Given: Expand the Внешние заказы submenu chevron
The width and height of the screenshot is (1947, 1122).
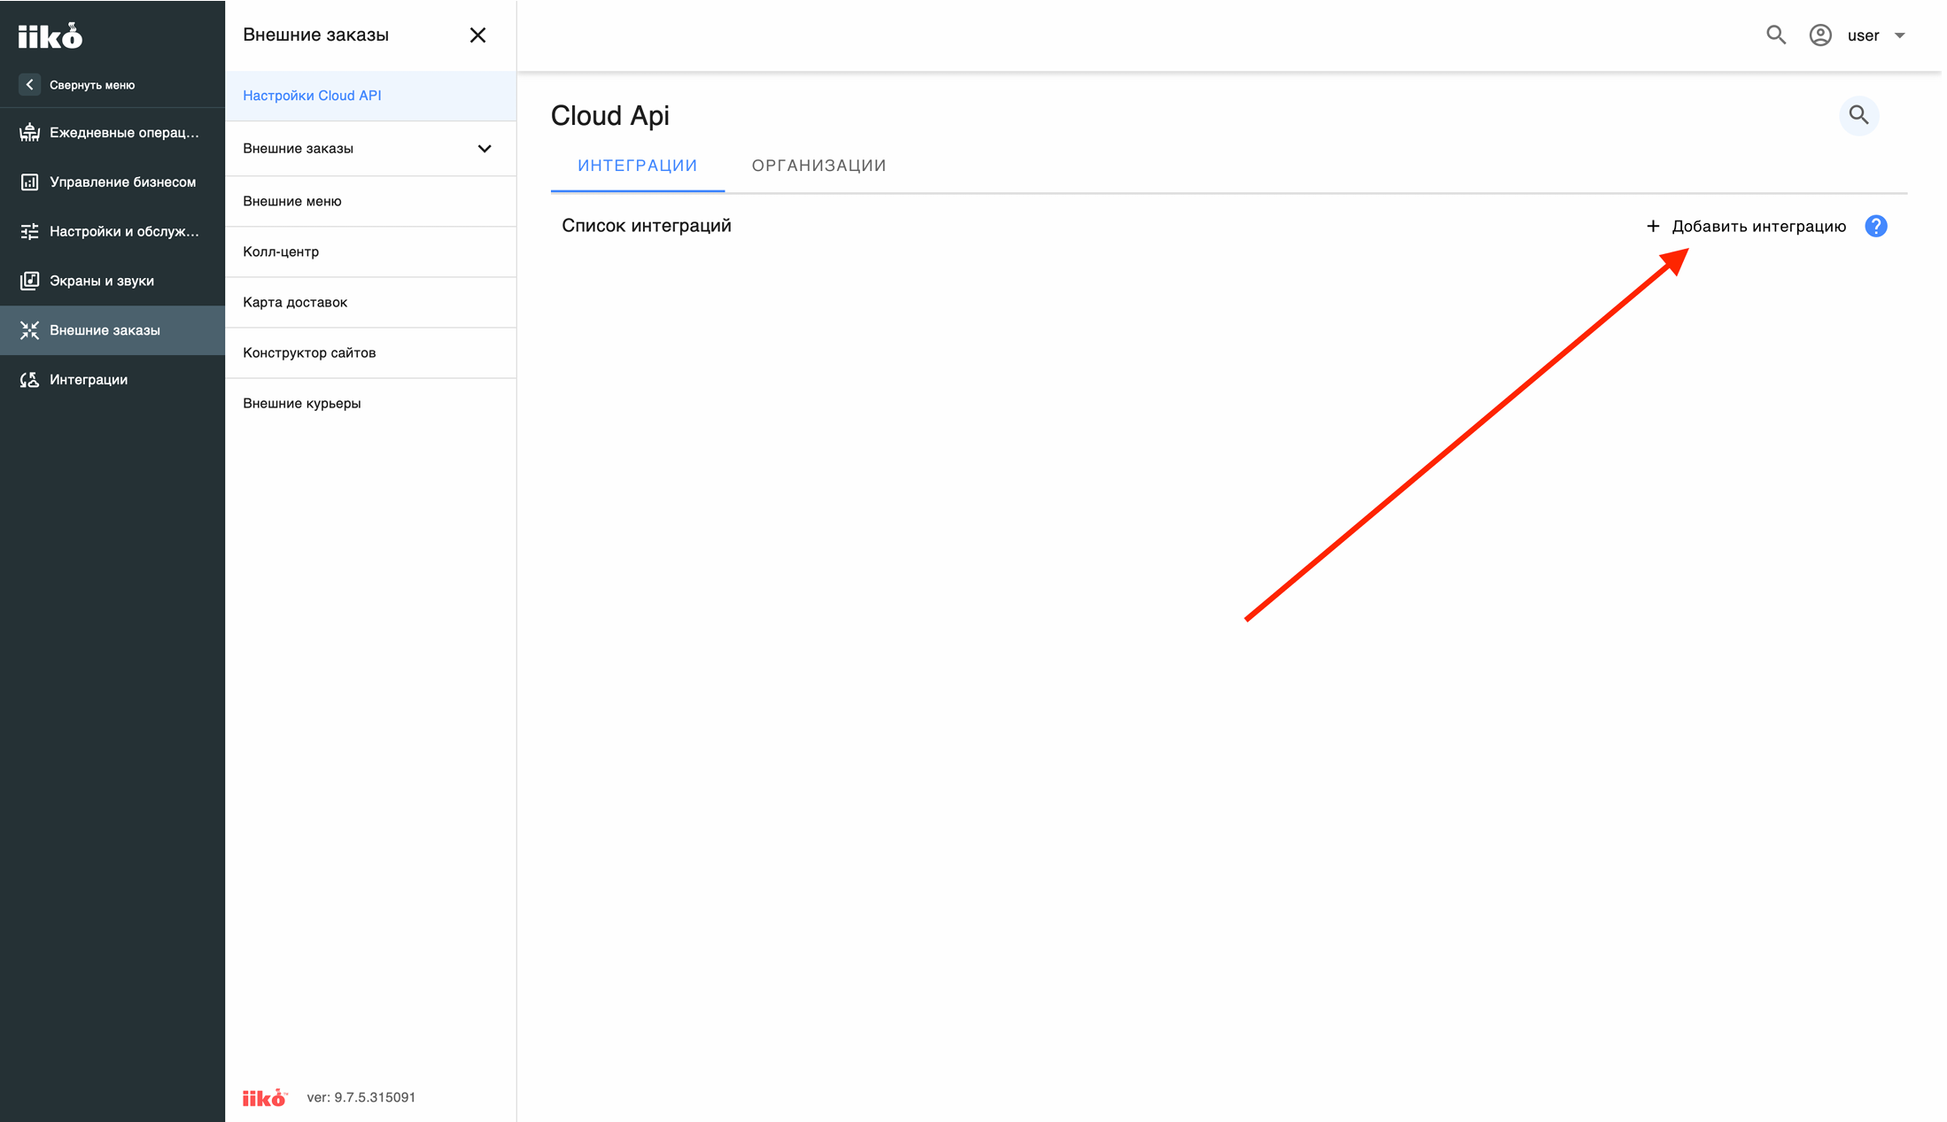Looking at the screenshot, I should click(x=485, y=149).
